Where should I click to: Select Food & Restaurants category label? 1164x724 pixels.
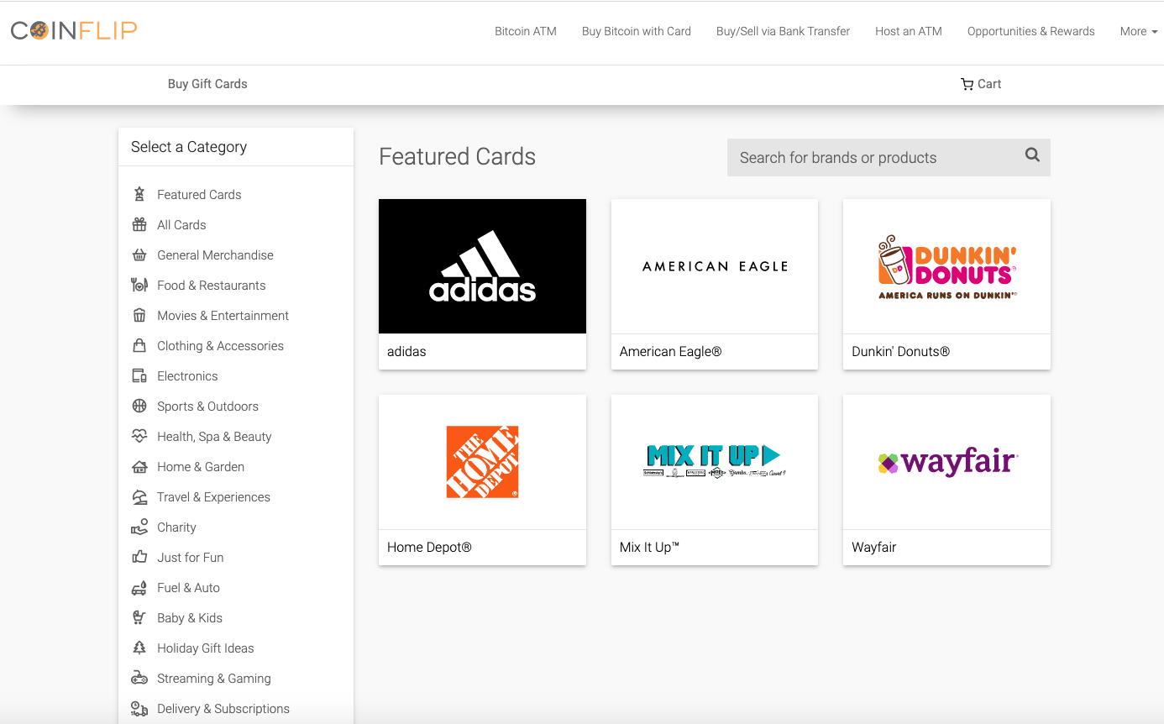click(x=211, y=285)
